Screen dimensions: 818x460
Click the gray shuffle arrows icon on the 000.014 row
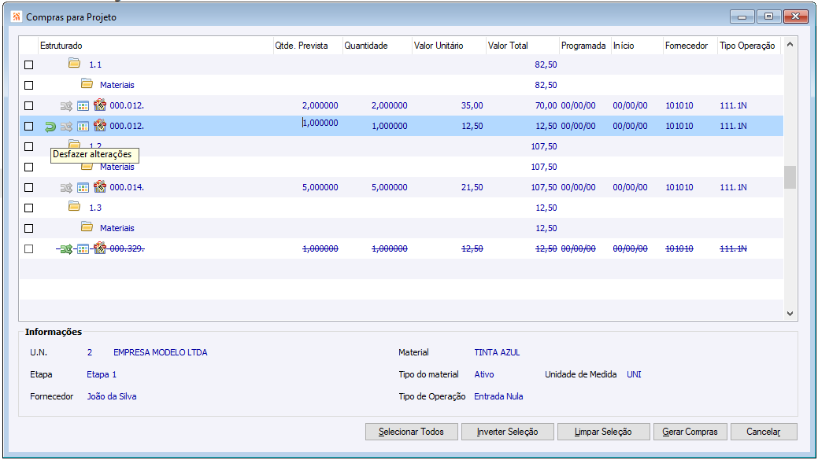coord(66,188)
